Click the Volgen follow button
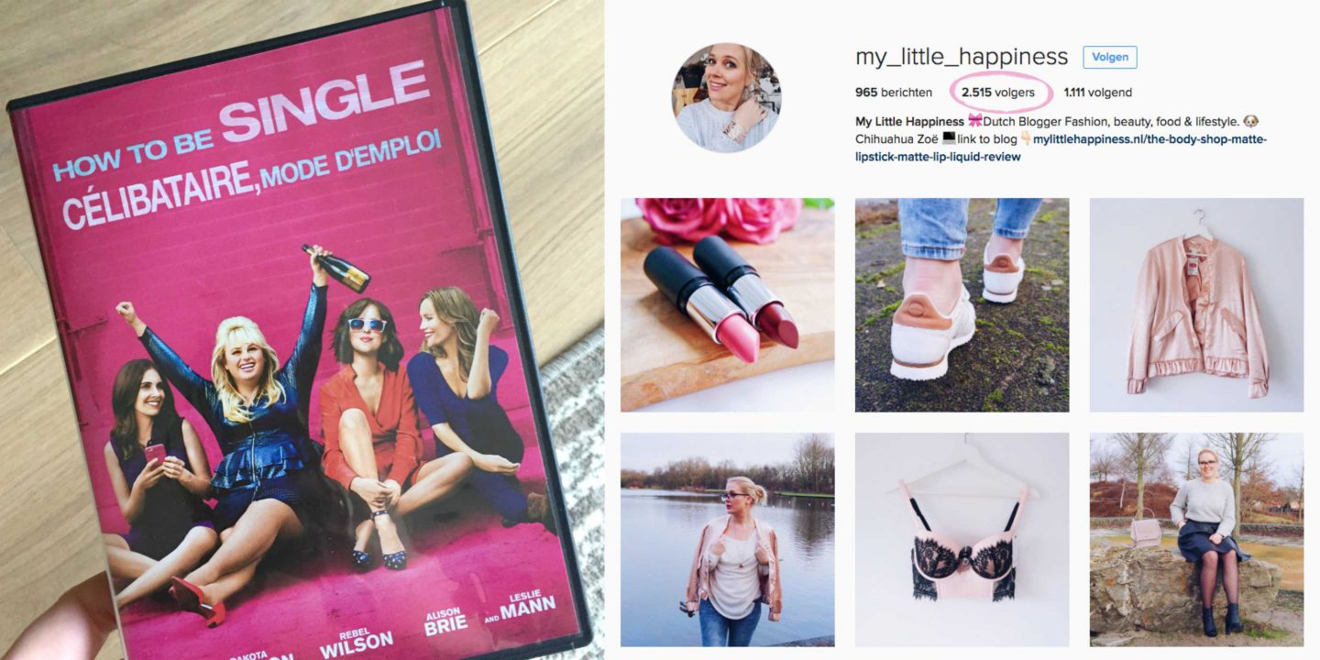The height and width of the screenshot is (660, 1320). click(x=1110, y=57)
